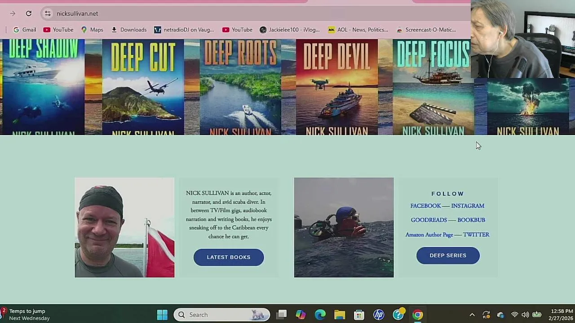The width and height of the screenshot is (575, 323).
Task: Open the Maps bookmark
Action: (x=92, y=30)
